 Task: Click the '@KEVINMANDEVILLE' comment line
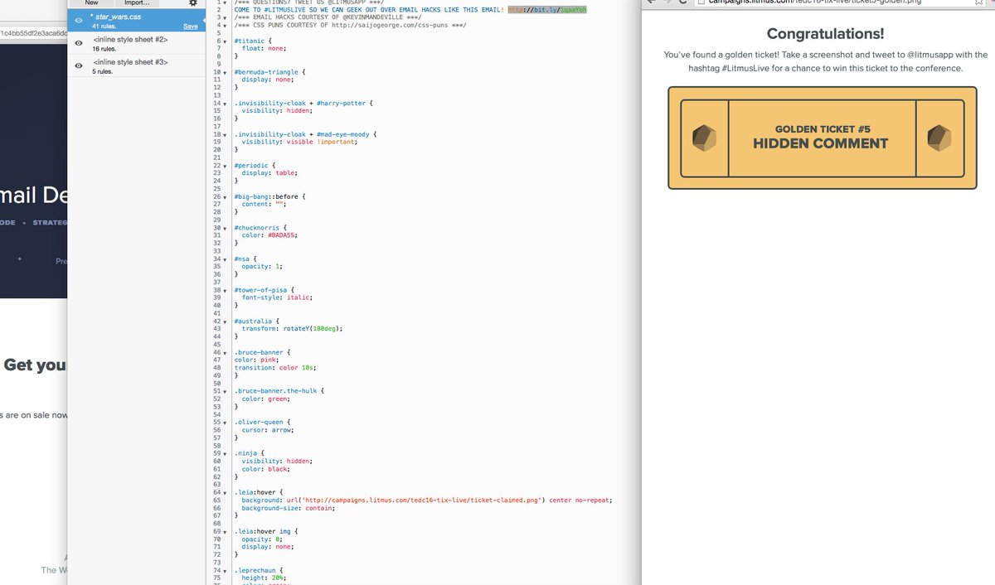(x=327, y=17)
